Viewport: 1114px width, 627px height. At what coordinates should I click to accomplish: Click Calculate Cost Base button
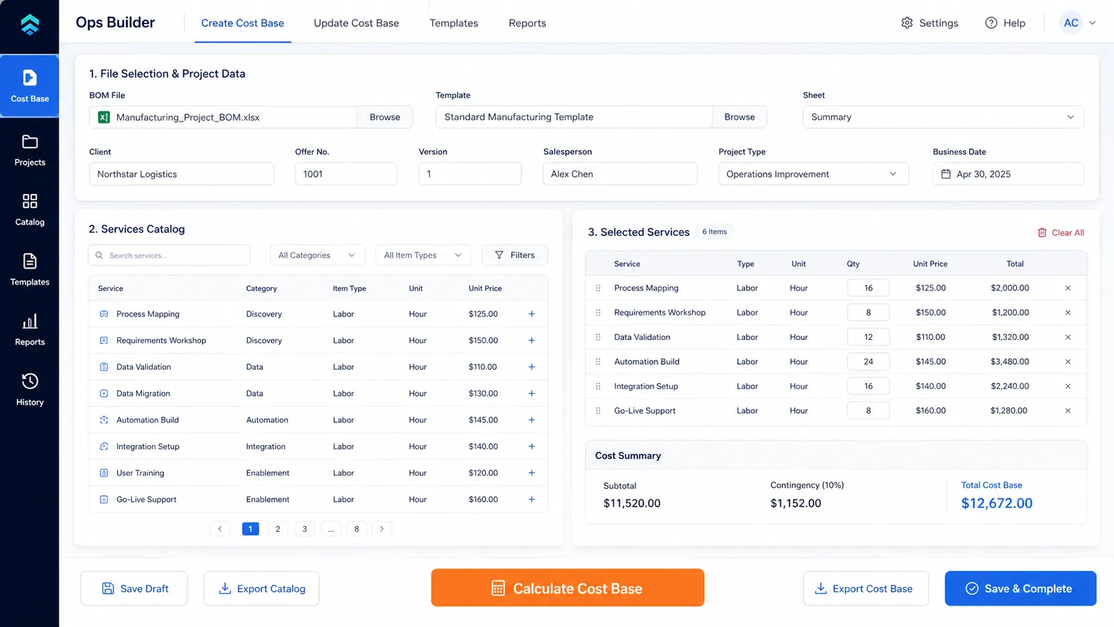point(568,588)
